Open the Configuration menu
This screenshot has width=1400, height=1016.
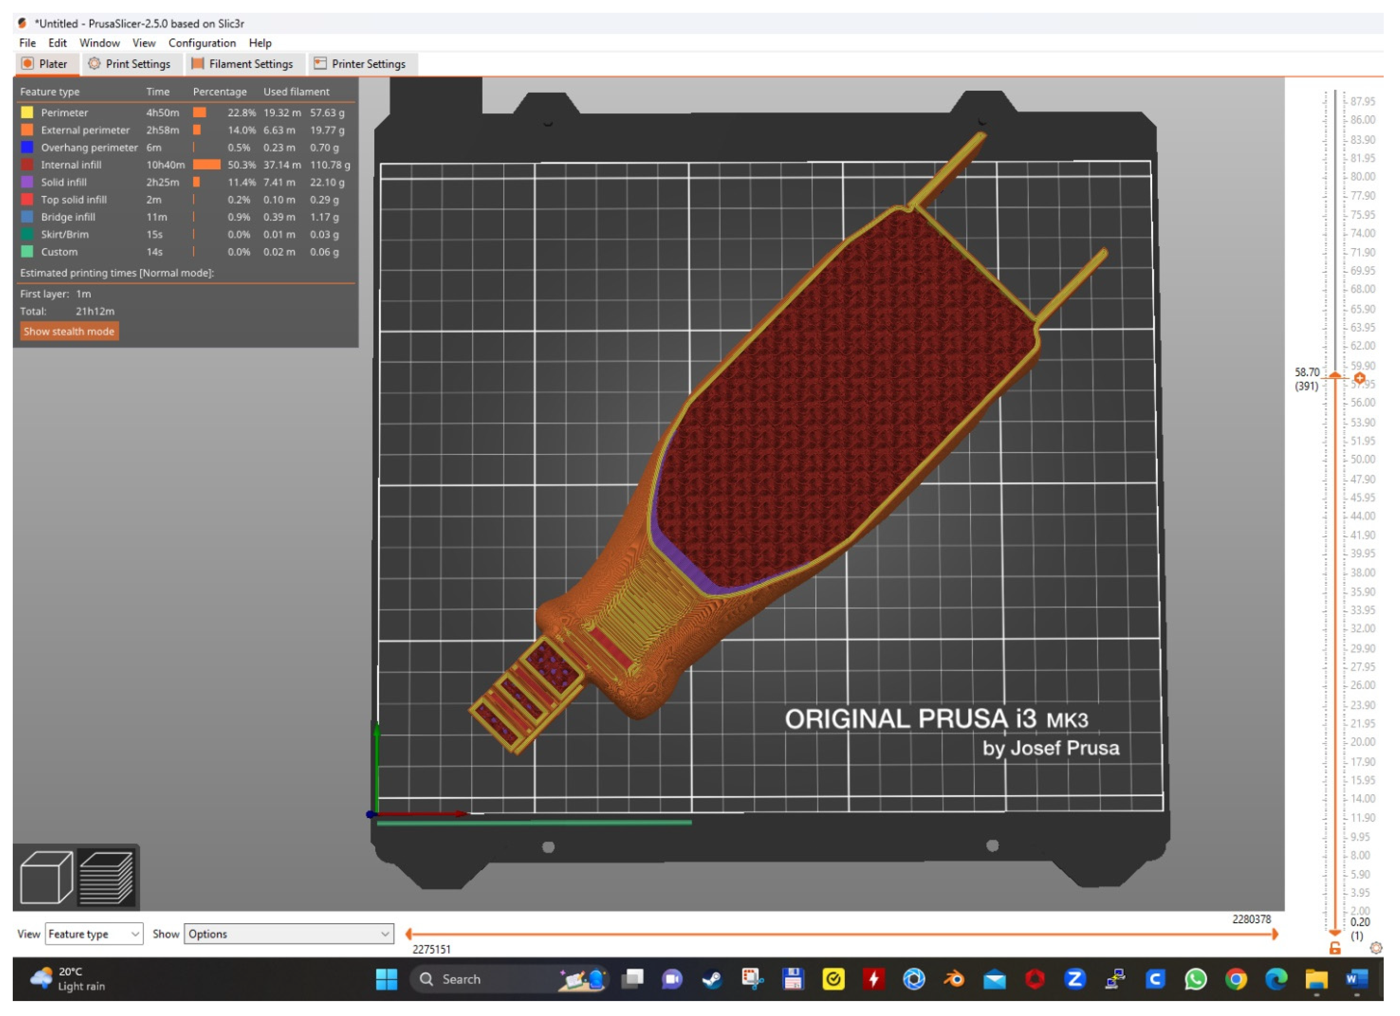202,43
